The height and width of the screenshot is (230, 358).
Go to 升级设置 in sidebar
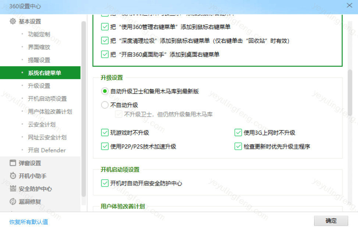coord(39,86)
